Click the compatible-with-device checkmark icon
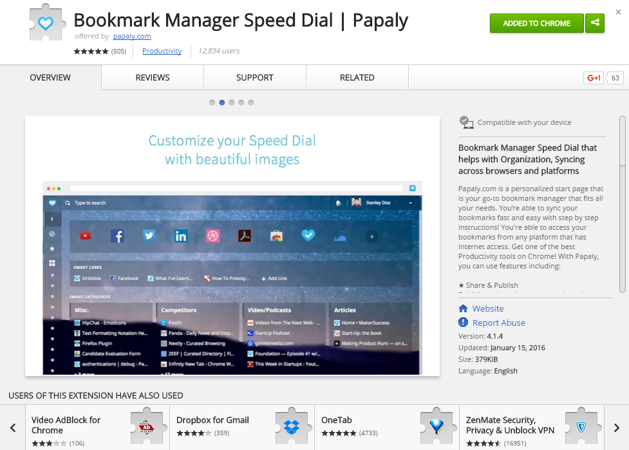The height and width of the screenshot is (450, 629). pos(466,122)
